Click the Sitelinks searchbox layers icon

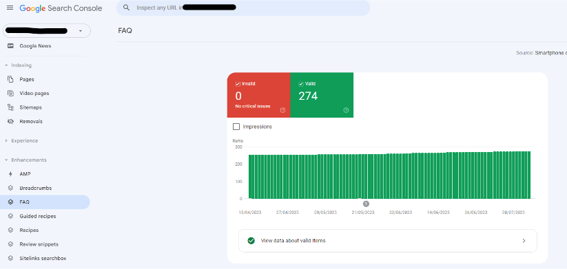10,258
